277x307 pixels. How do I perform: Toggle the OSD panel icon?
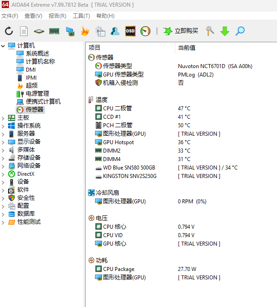[130, 31]
